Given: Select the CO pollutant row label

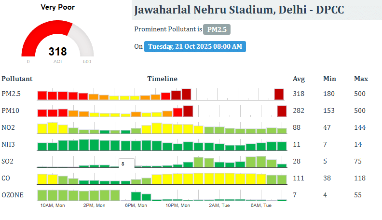Looking at the screenshot, I should [6, 179].
